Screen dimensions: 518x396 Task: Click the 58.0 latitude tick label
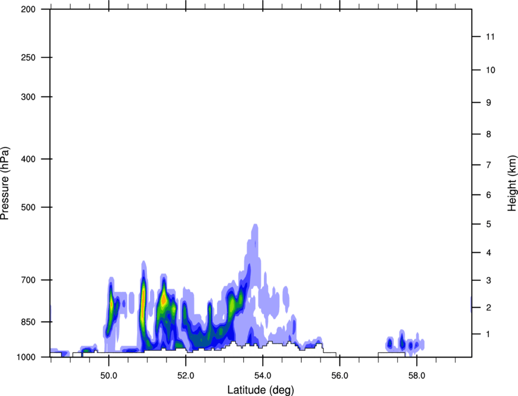(x=417, y=375)
